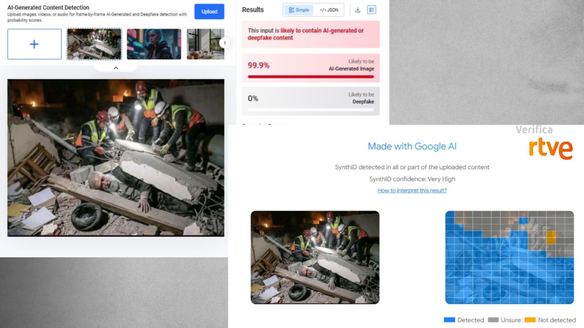This screenshot has width=584, height=328.
Task: Download the detection results
Action: 357,10
